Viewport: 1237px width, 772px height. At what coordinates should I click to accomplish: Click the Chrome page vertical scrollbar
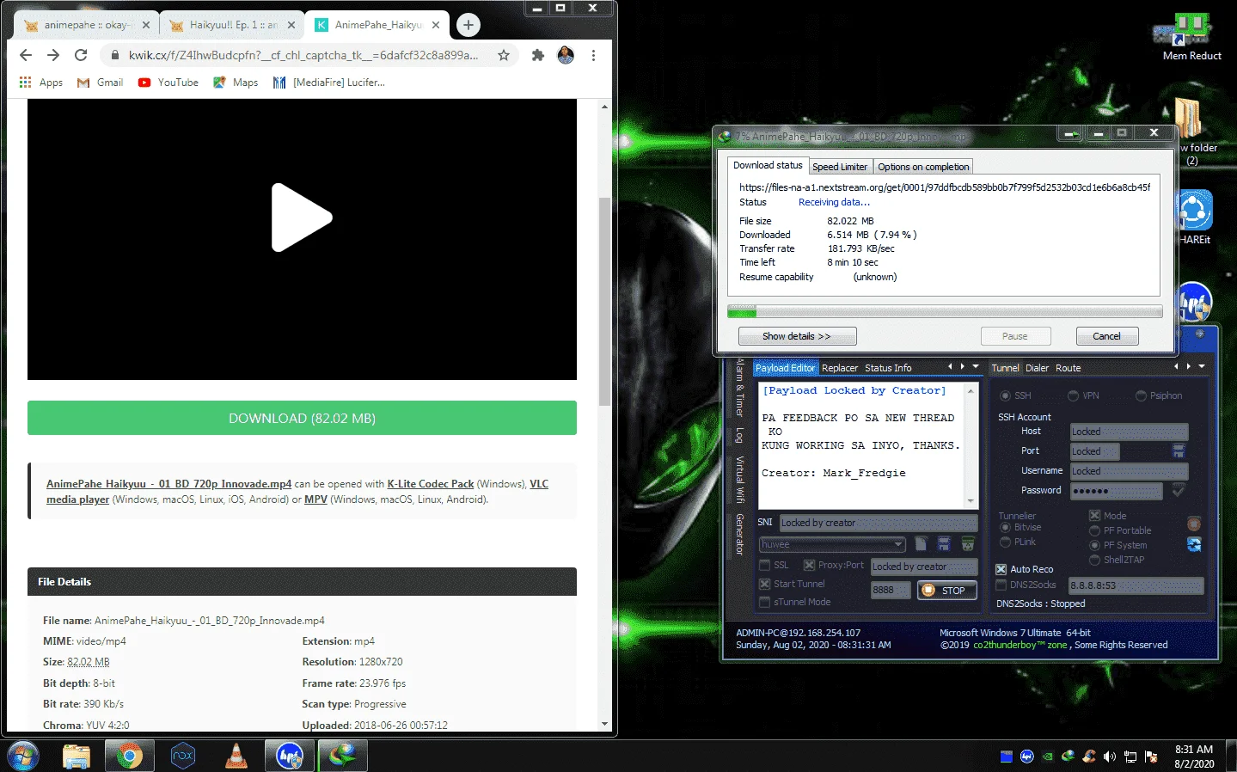click(x=604, y=301)
